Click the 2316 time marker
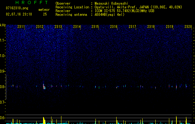The width and height of the screenshot is (195, 124). 114,27
